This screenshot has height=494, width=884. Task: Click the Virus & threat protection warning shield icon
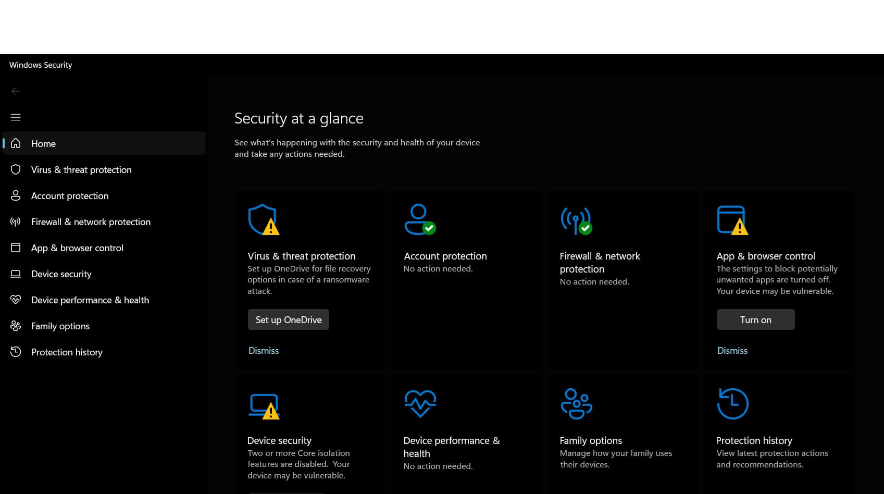263,219
